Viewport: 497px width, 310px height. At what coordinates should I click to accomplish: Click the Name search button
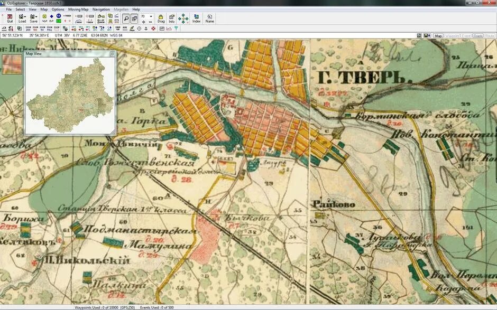pos(209,18)
